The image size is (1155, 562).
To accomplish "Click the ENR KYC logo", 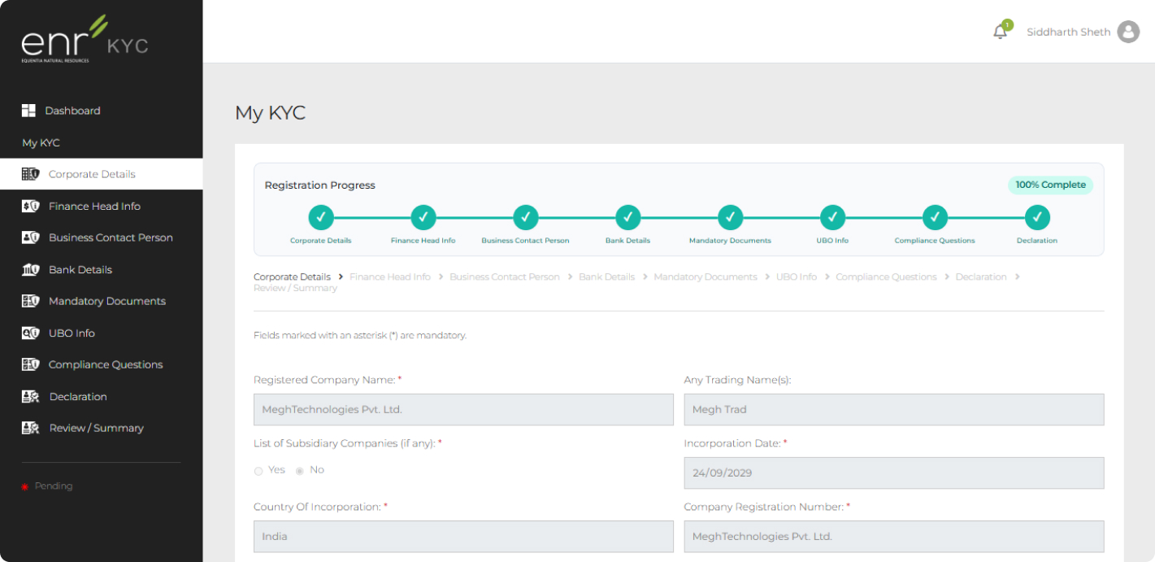I will click(x=85, y=39).
